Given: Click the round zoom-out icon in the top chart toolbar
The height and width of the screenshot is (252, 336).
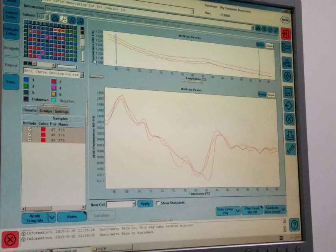Looking at the screenshot, I should click(270, 30).
